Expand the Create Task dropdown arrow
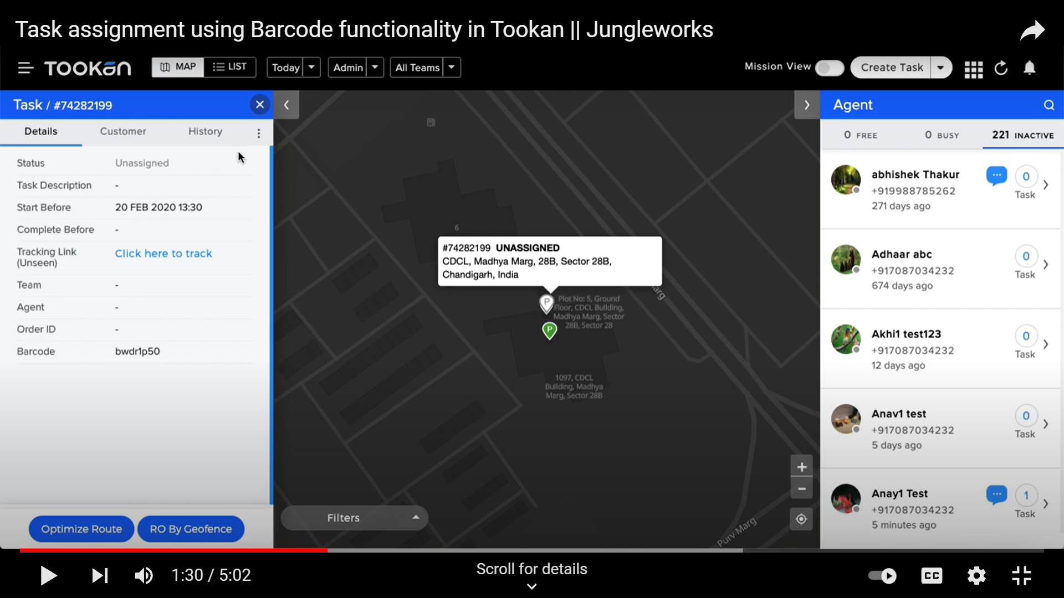Screen dimensions: 1064x598 point(942,67)
